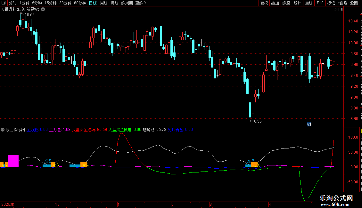Click the 大盘资金进场: 95.56 label
362x208 pixels.
89,130
